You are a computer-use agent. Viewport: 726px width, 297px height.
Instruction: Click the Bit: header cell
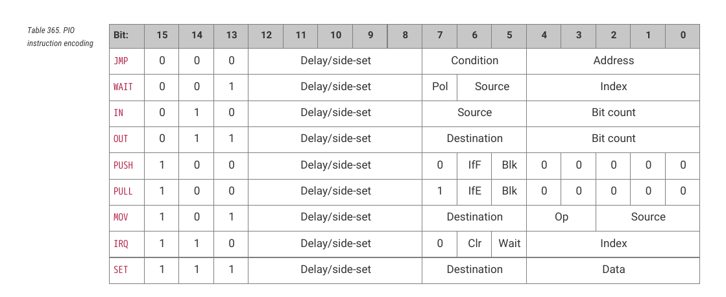(x=127, y=36)
